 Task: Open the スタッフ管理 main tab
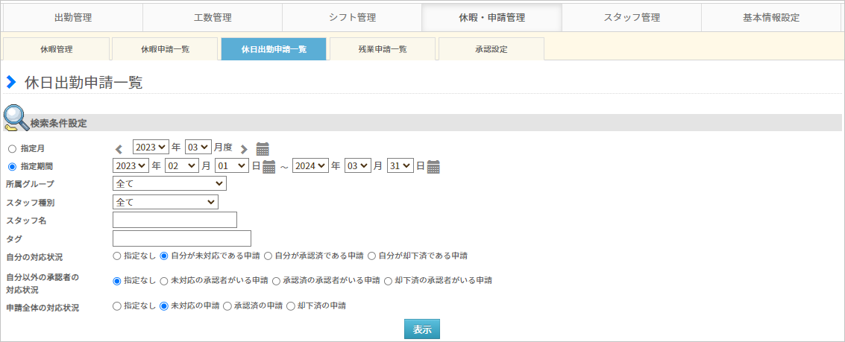(x=631, y=18)
